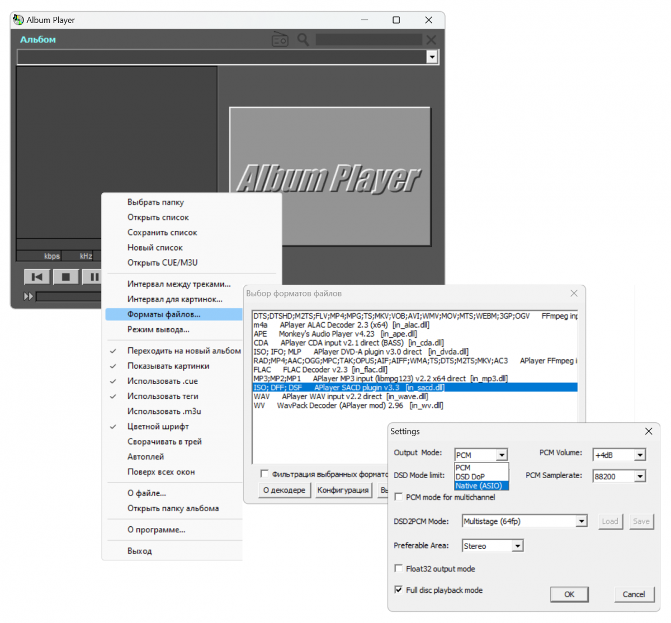The width and height of the screenshot is (671, 623).
Task: Open the Preferable Area dropdown
Action: coord(518,545)
